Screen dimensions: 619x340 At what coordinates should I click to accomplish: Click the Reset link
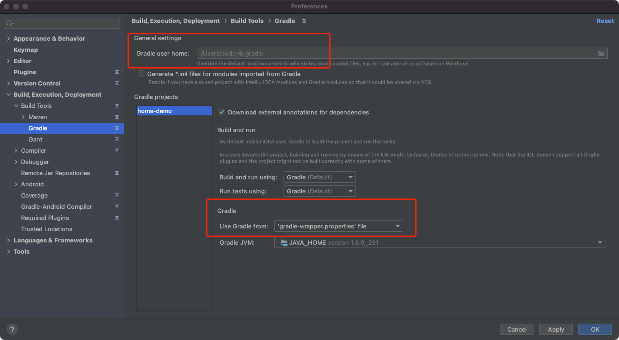(605, 21)
